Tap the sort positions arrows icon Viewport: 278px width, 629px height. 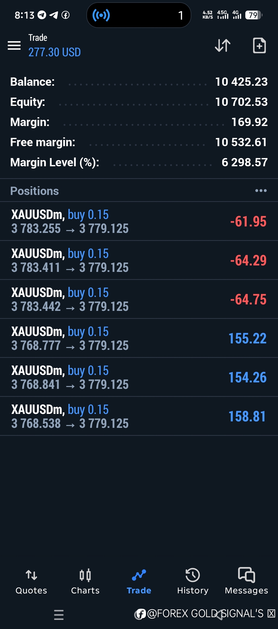(223, 45)
